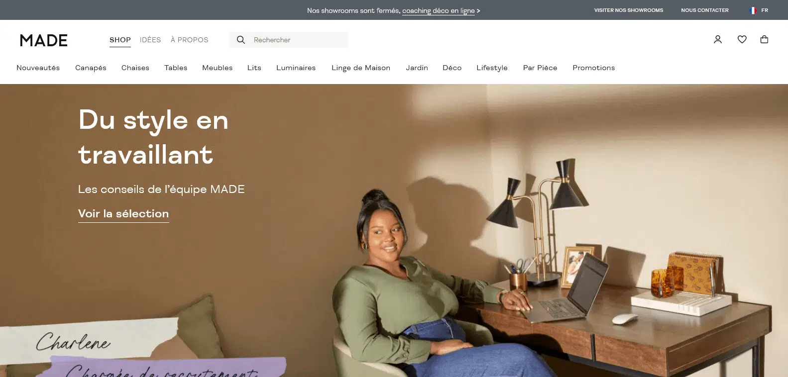The height and width of the screenshot is (377, 788).
Task: Expand the Par Pièce menu
Action: tap(540, 68)
